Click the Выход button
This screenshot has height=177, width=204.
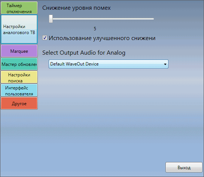point(184,168)
